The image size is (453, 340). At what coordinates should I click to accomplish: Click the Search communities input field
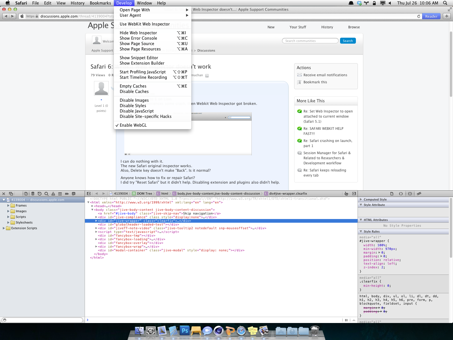(x=310, y=41)
